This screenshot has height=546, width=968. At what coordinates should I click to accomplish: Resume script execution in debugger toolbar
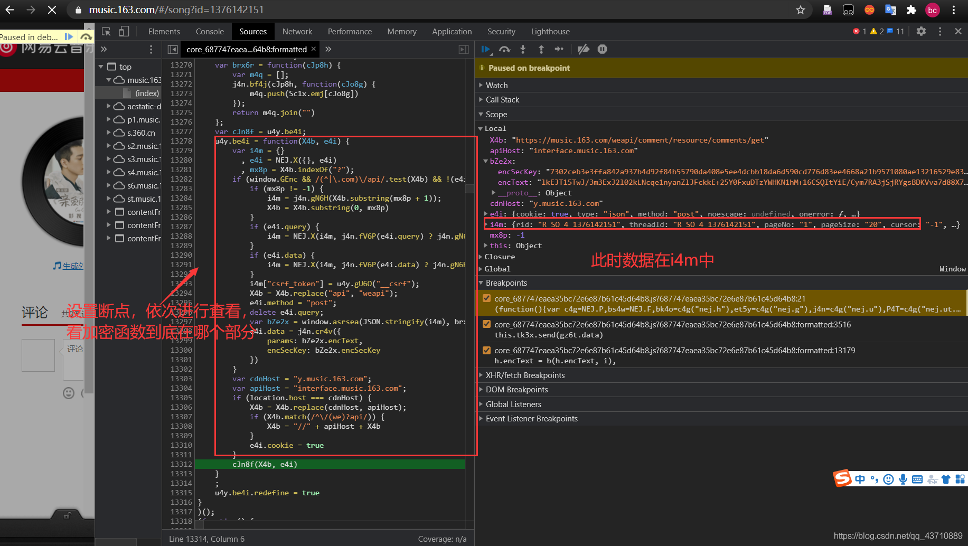pos(486,49)
